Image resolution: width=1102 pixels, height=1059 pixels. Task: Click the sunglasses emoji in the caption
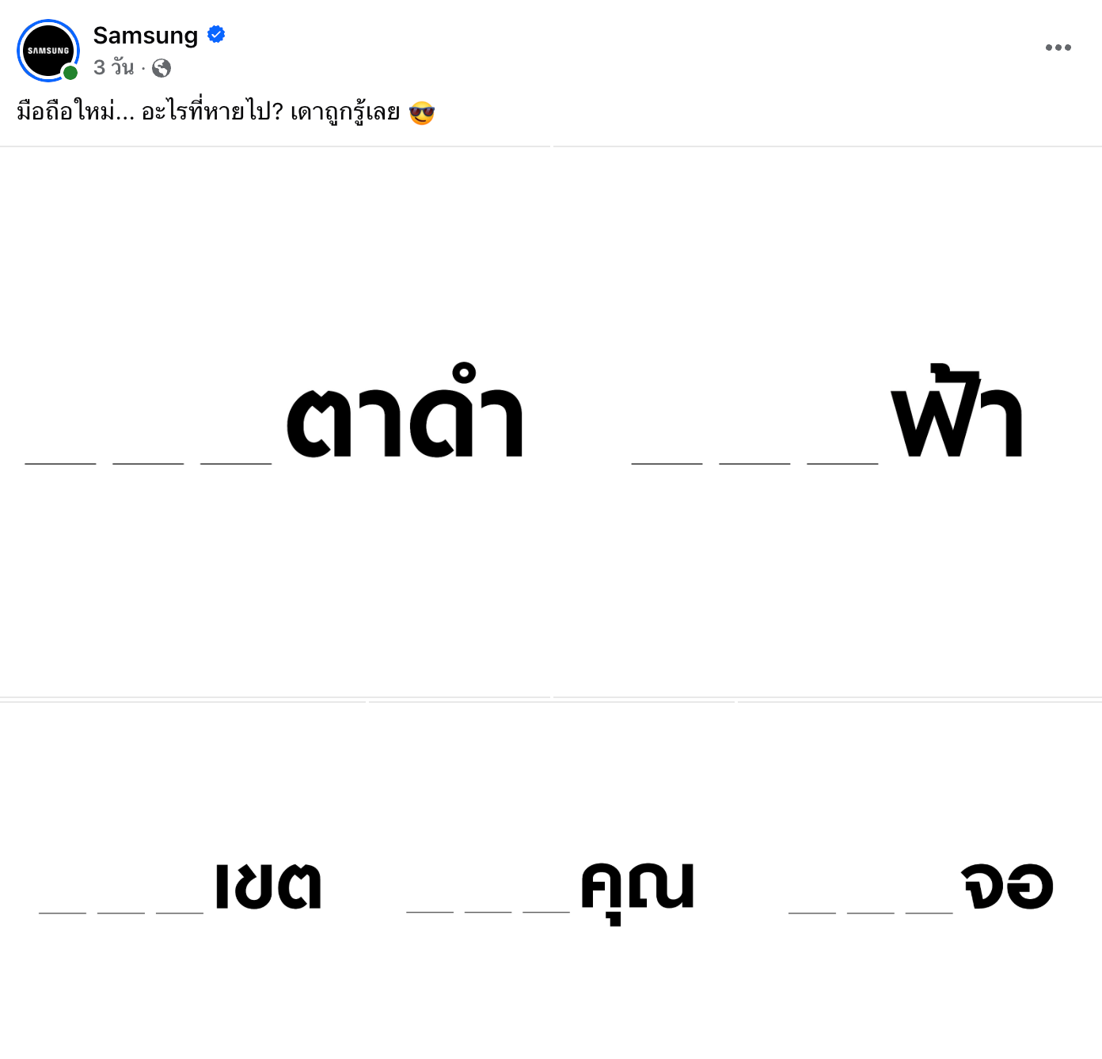(422, 113)
